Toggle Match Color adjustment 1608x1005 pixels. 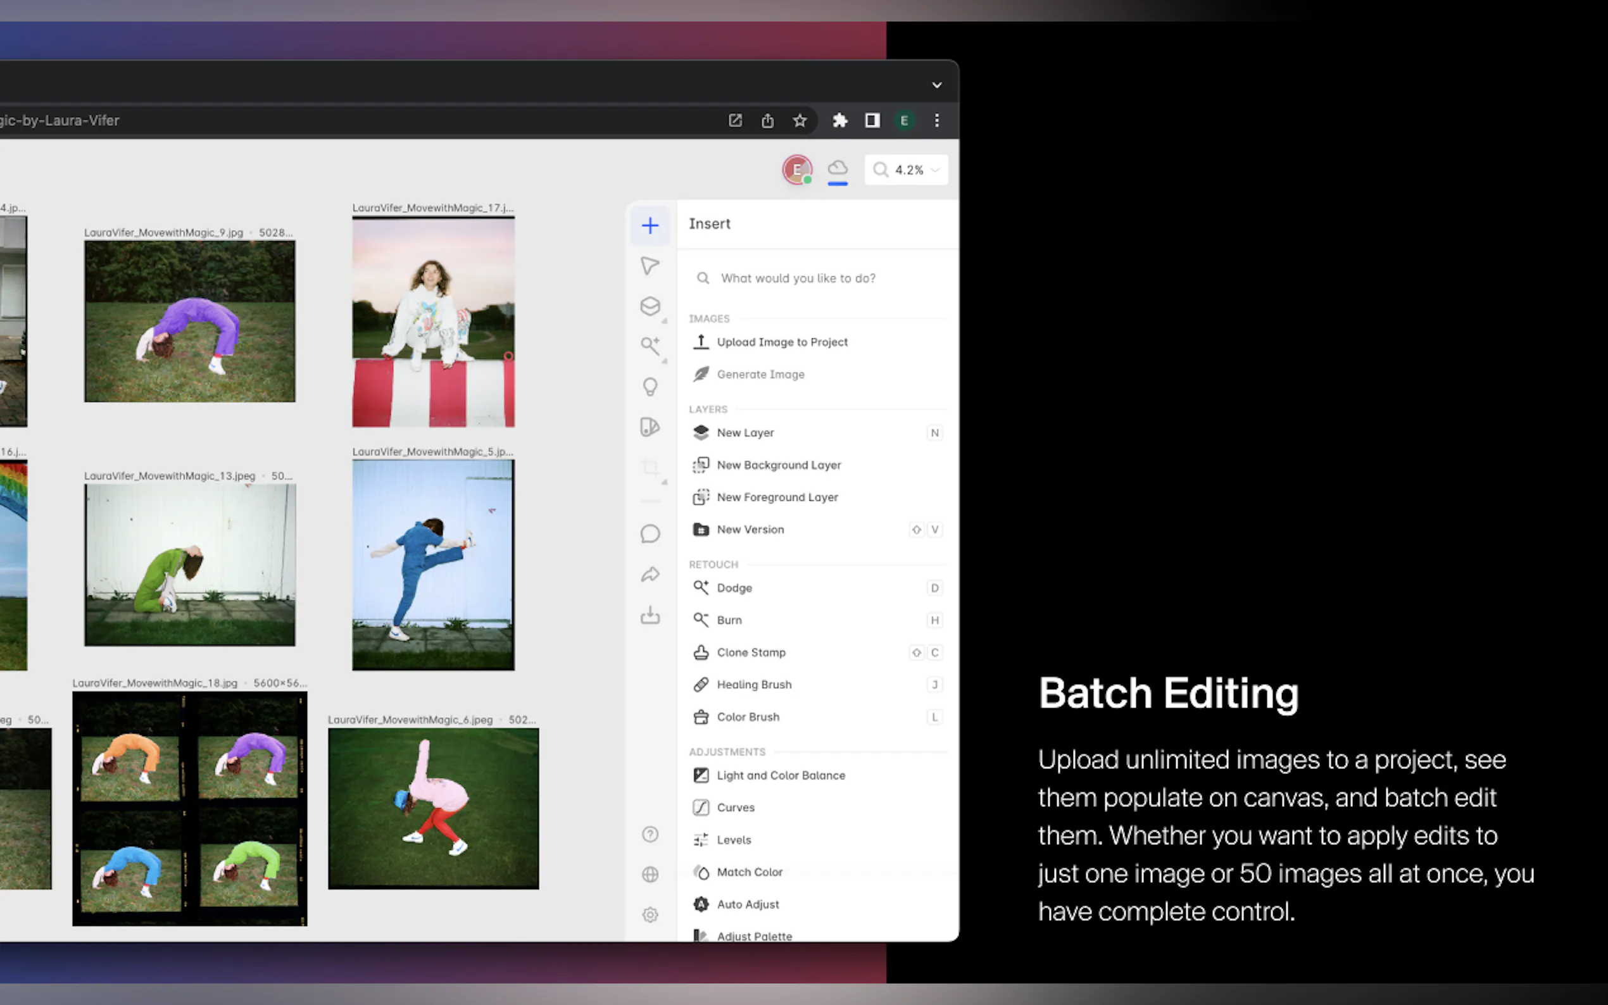(x=750, y=871)
